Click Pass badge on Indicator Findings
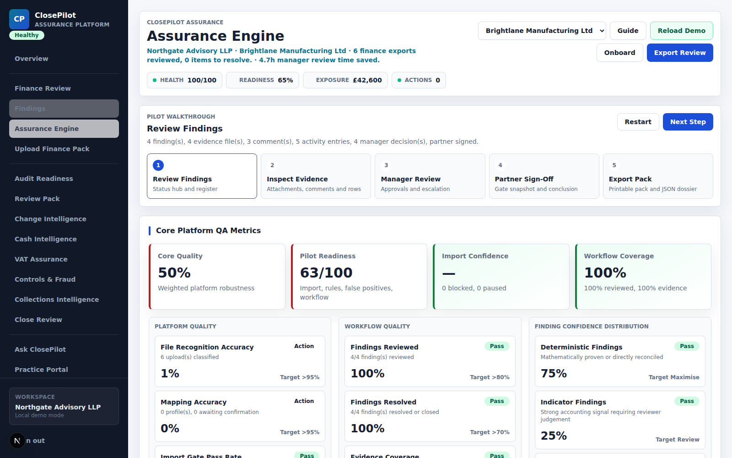This screenshot has width=732, height=458. (687, 401)
